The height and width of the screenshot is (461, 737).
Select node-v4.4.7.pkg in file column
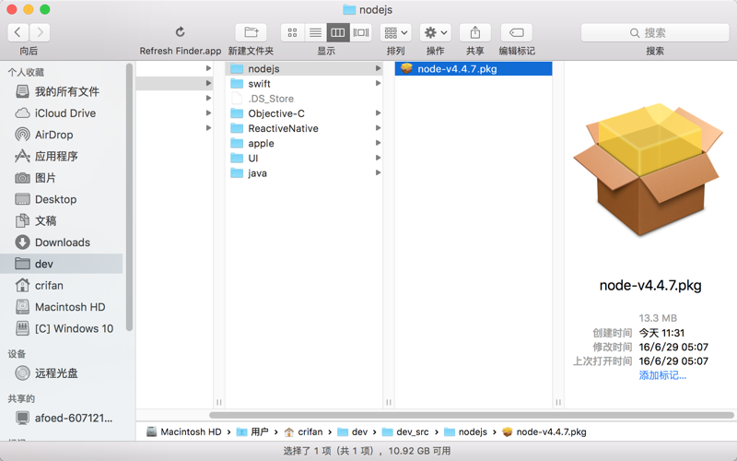[x=474, y=68]
